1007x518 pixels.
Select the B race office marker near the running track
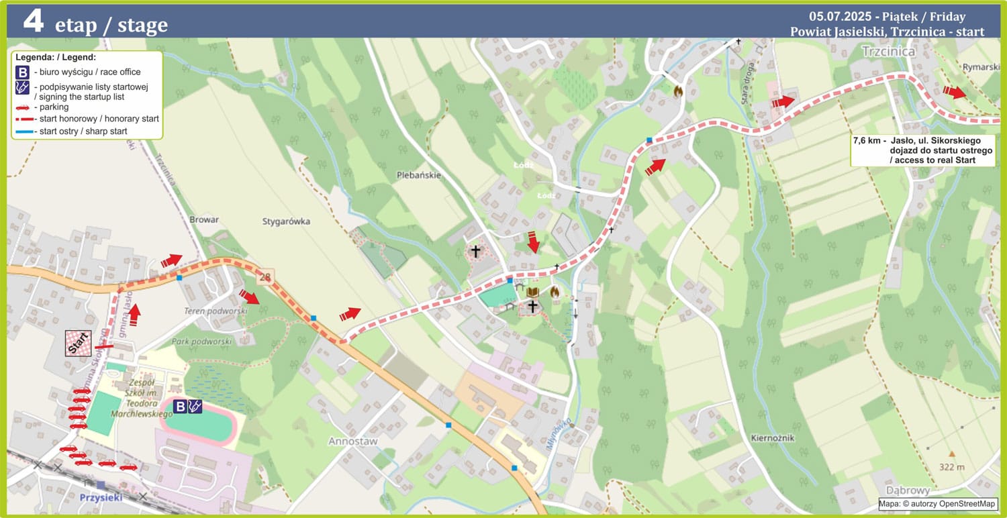point(180,406)
